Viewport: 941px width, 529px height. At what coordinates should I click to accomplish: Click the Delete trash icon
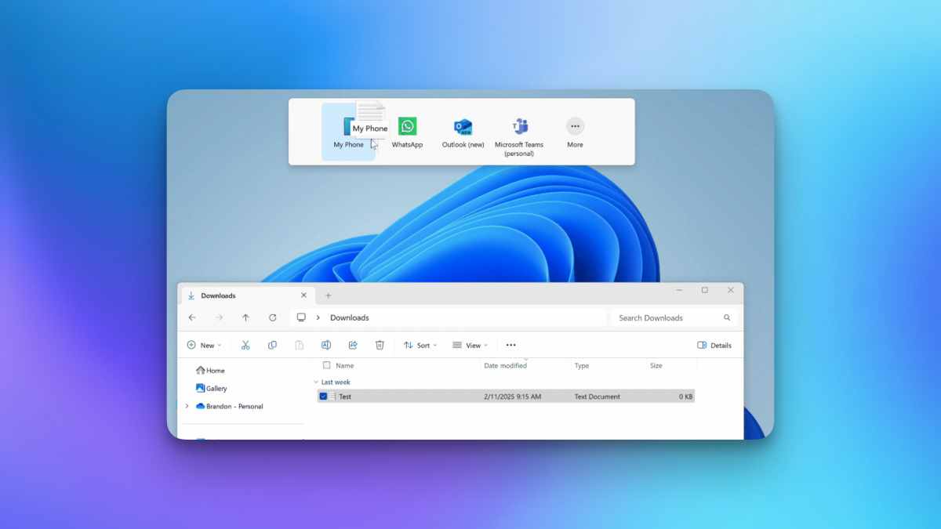(380, 345)
